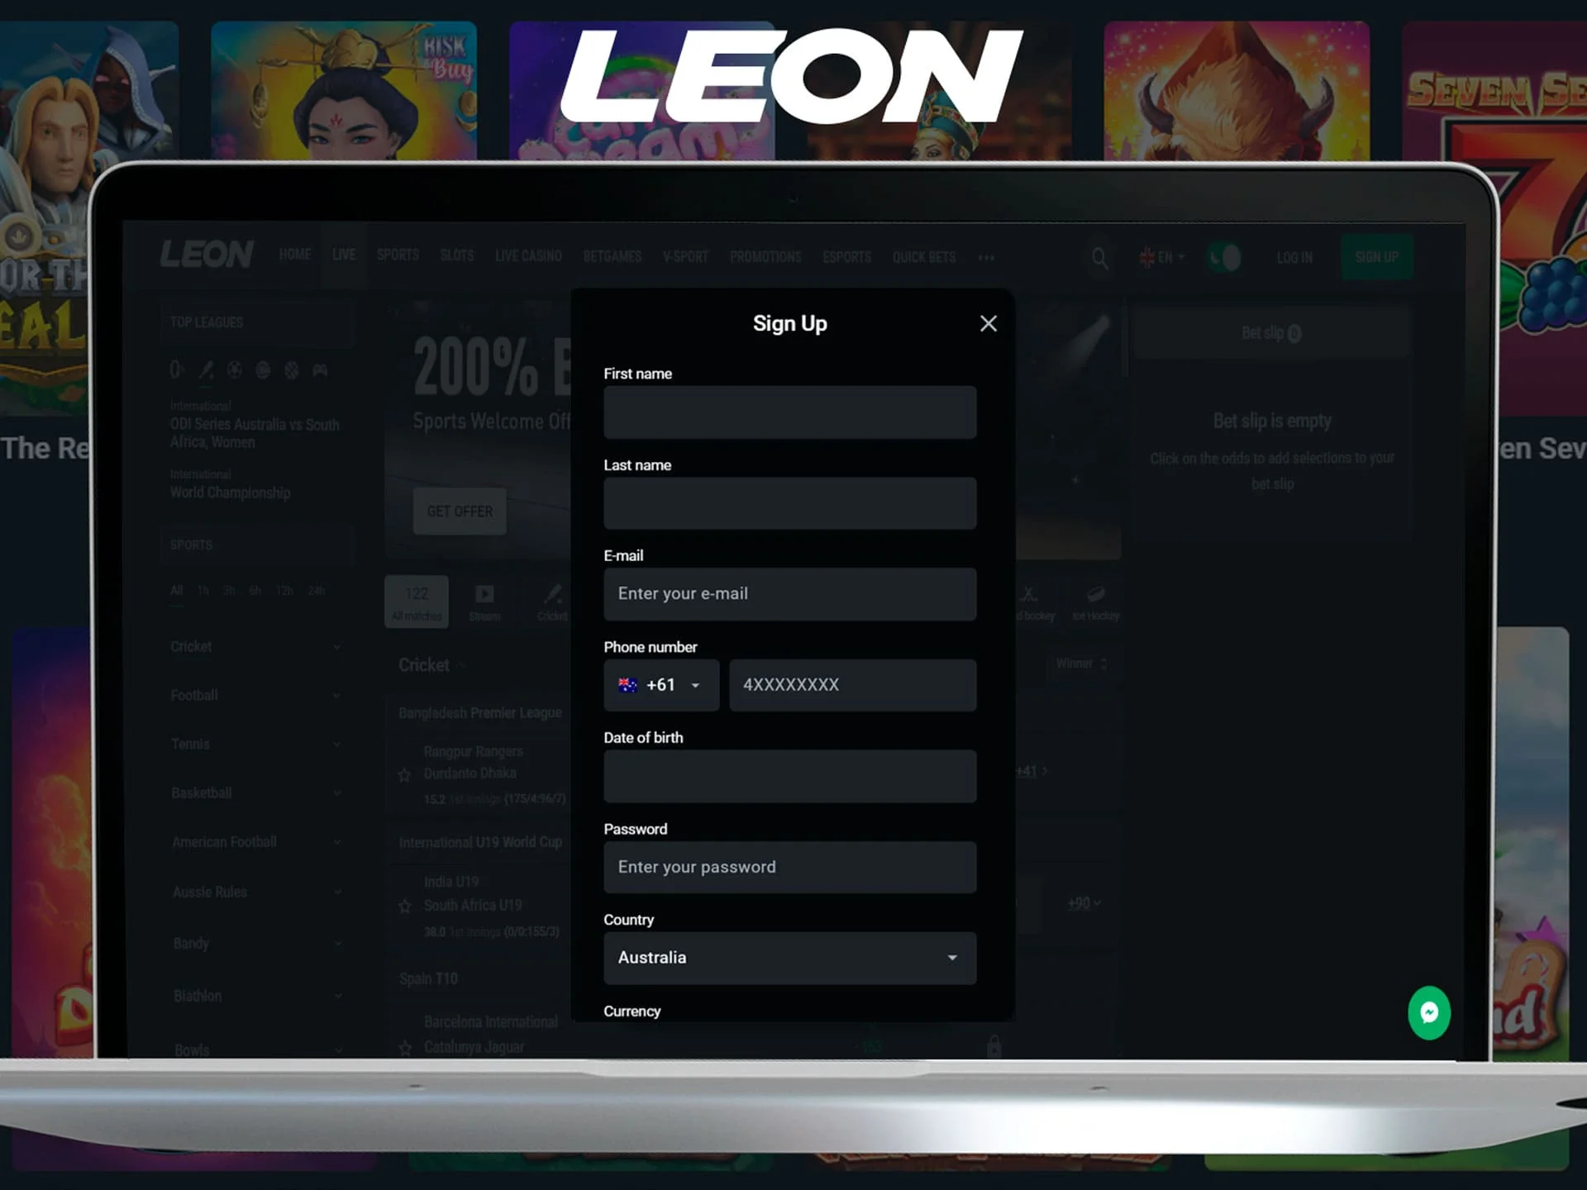Click the GET OFFER button
Screen dimensions: 1587x1190
point(460,512)
